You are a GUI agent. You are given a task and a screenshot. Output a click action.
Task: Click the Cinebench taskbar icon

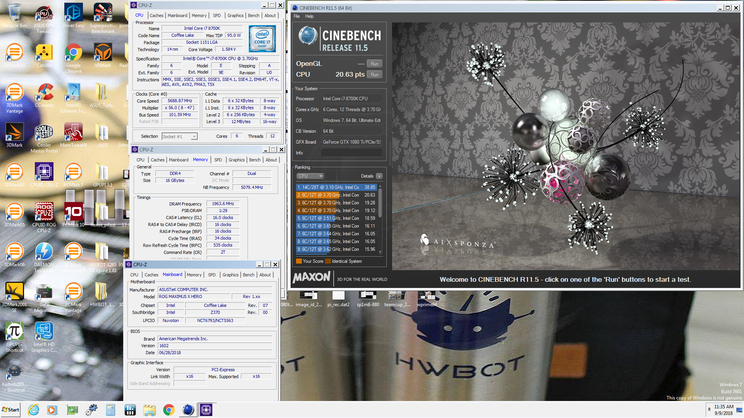[x=188, y=410]
